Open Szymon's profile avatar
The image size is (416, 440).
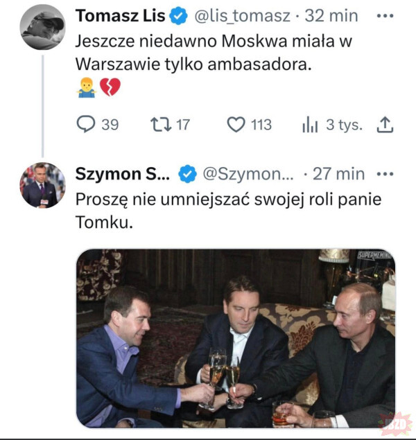point(42,186)
